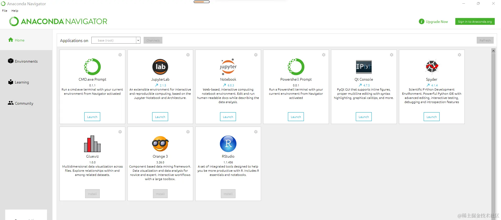Click the Powershell Prompt application icon
Image resolution: width=501 pixels, height=220 pixels.
(x=296, y=67)
